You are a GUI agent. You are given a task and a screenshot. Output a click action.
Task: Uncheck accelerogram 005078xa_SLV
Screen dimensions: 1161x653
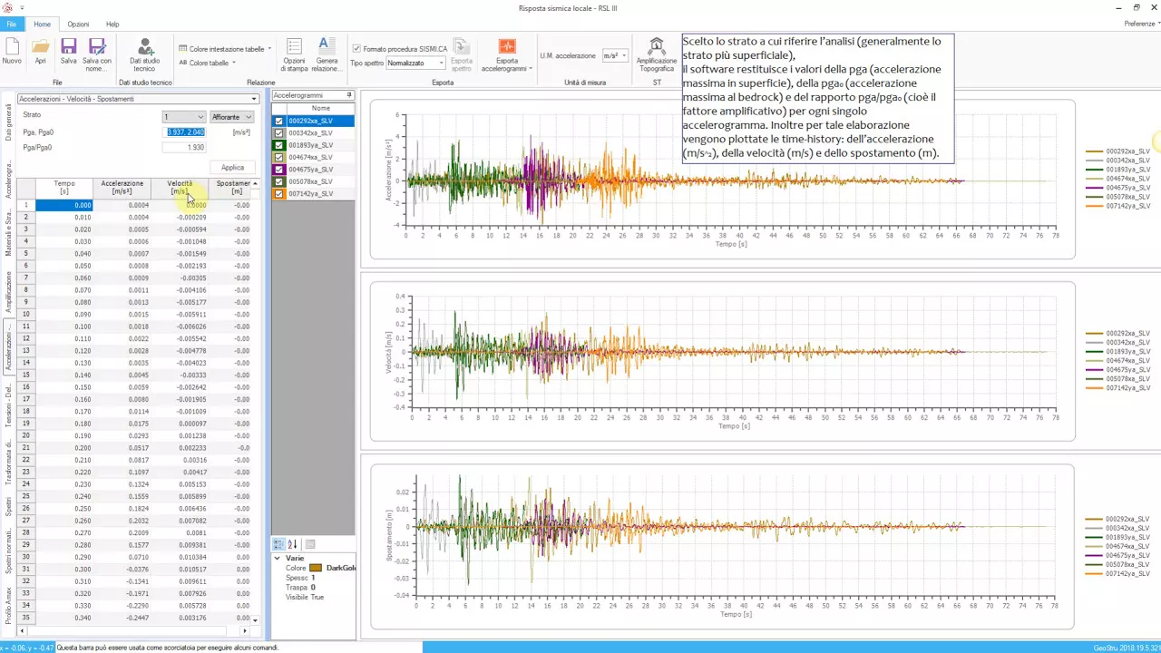click(x=279, y=181)
